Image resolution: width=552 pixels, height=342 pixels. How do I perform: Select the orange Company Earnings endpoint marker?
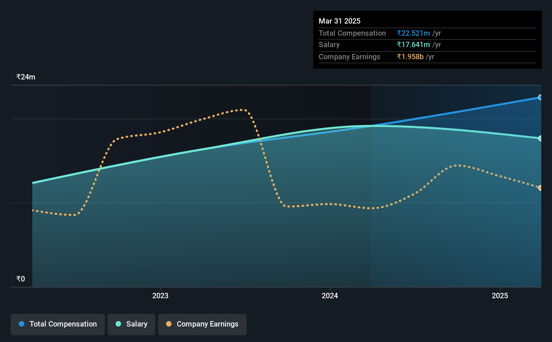[x=540, y=188]
